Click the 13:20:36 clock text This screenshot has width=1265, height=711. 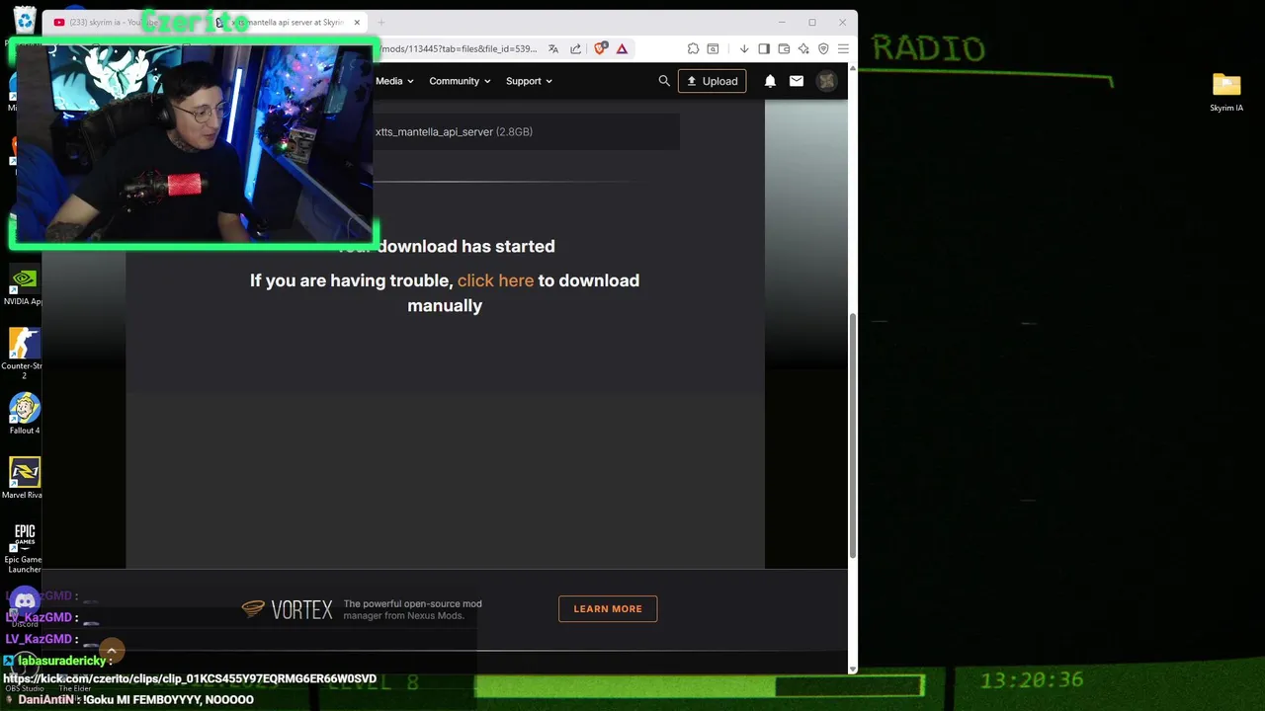tap(1032, 680)
